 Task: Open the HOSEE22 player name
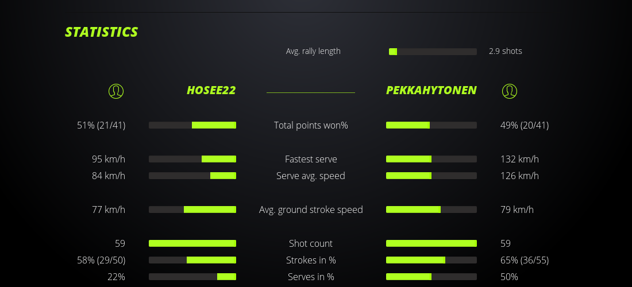pyautogui.click(x=211, y=90)
